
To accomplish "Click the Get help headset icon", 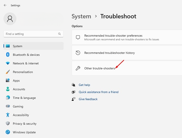I will coord(73,85).
